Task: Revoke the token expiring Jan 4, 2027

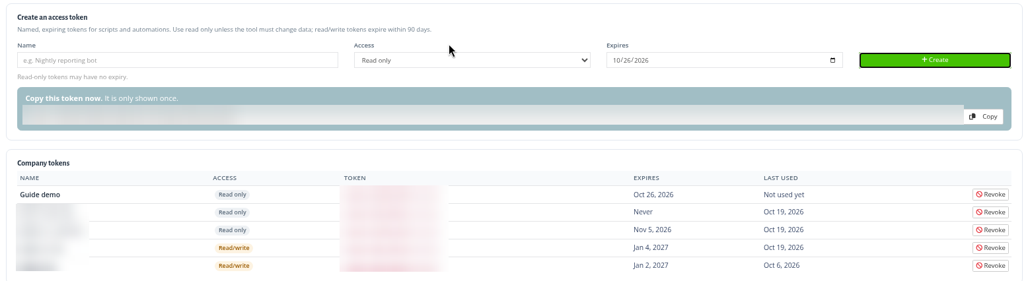Action: tap(990, 248)
